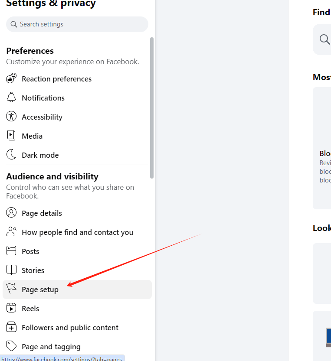Viewport: 331px width, 361px height.
Task: Open Dark mode settings
Action: coord(40,155)
